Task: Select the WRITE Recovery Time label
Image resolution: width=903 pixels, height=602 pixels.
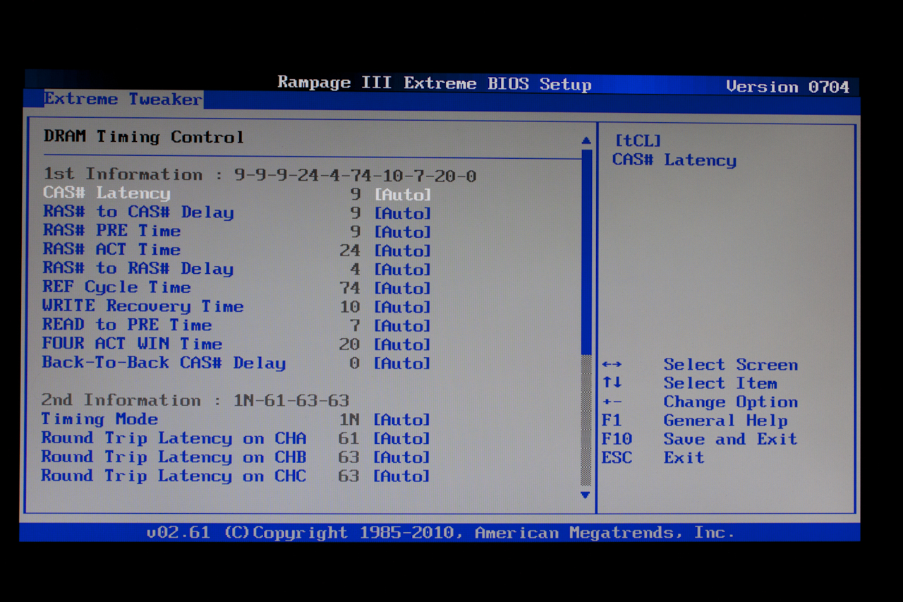Action: (x=143, y=306)
